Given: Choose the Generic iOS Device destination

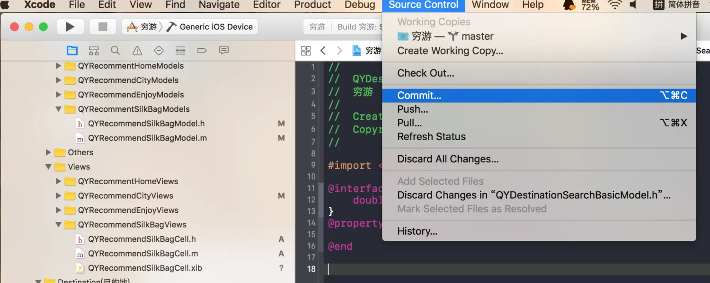Looking at the screenshot, I should [210, 27].
